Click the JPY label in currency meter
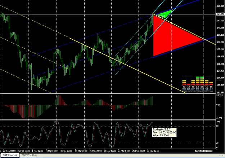Viewport: 225px width, 158px height. click(x=211, y=89)
